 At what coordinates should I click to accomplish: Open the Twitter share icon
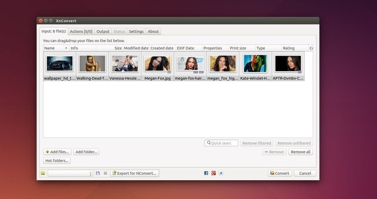click(221, 173)
